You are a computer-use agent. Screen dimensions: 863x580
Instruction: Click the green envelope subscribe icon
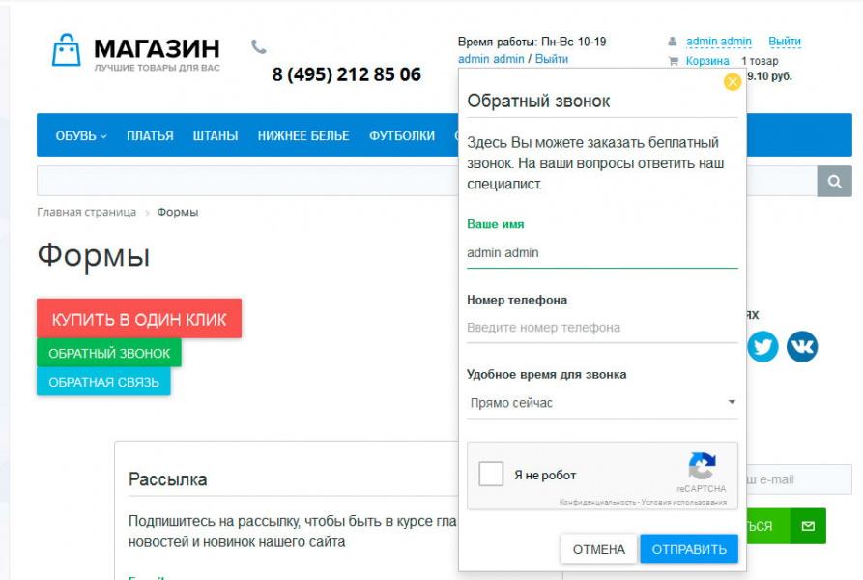808,526
